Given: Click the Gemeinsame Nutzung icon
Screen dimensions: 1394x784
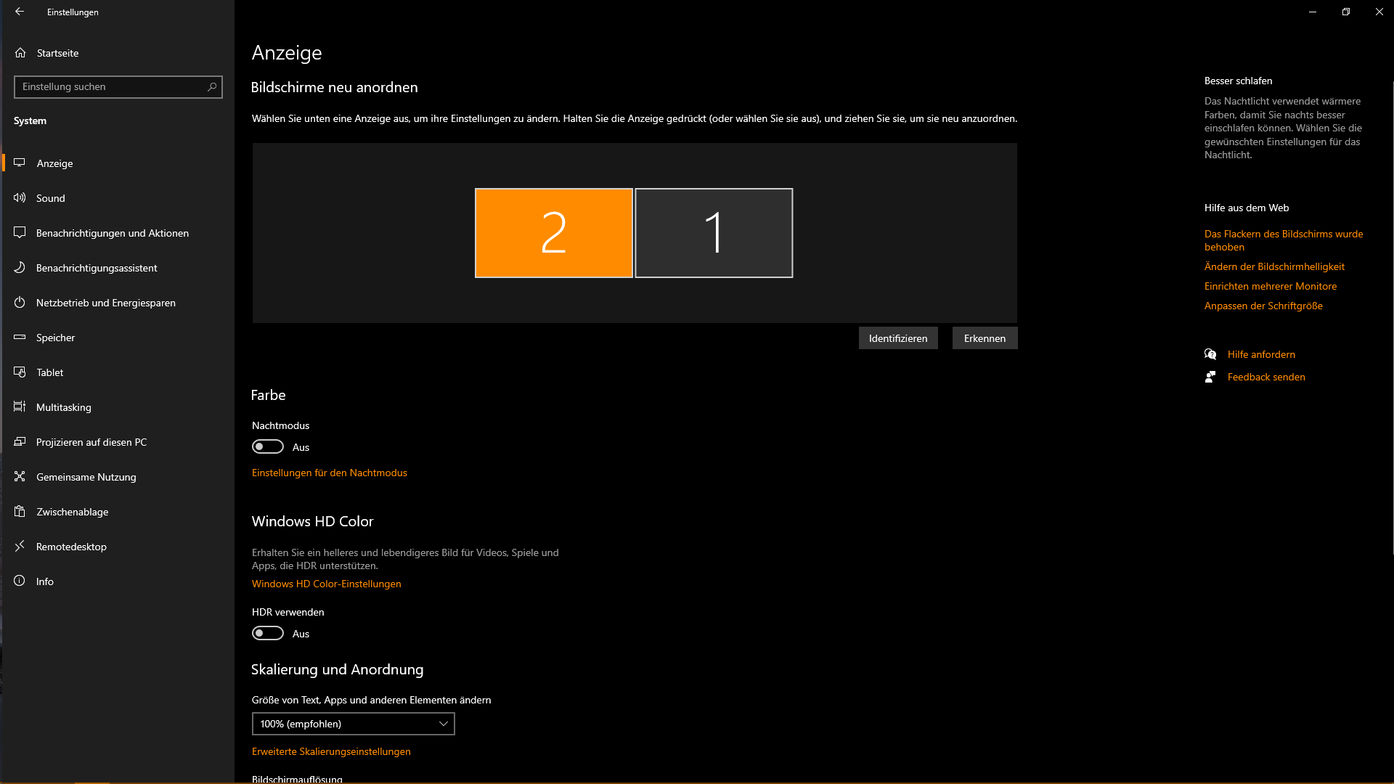Looking at the screenshot, I should pos(20,476).
